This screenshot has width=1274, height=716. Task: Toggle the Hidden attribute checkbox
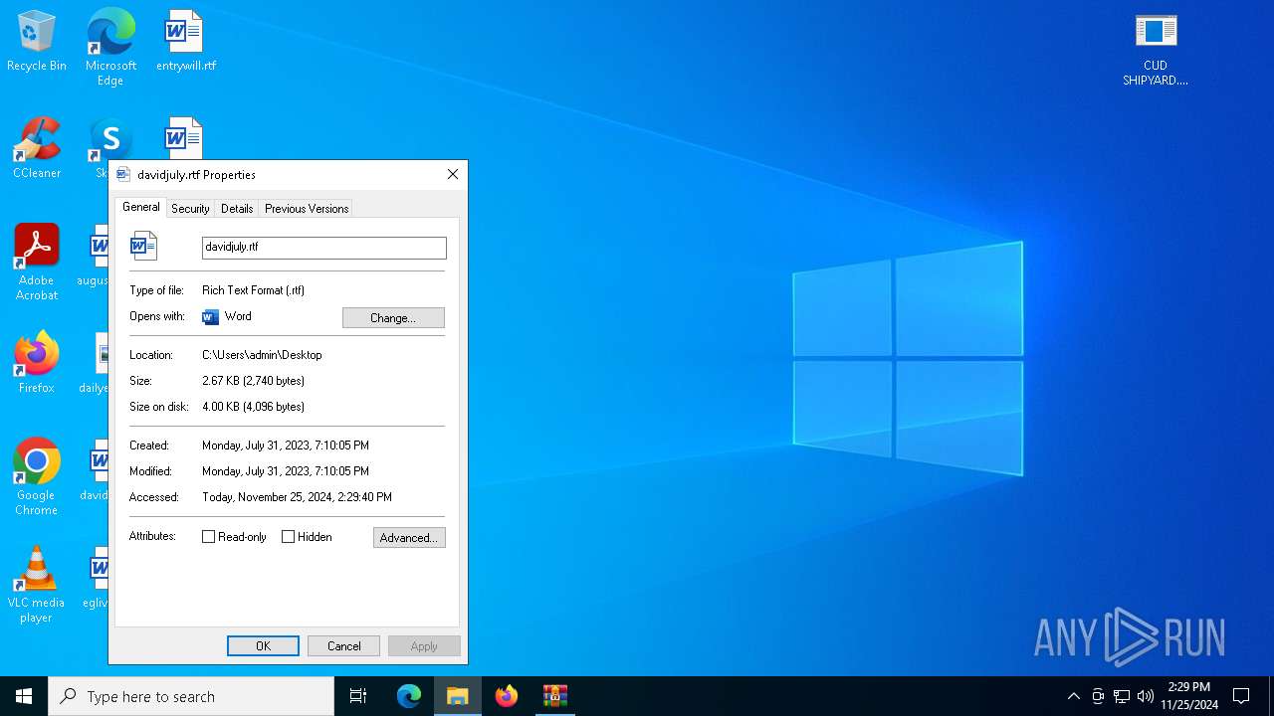click(x=289, y=537)
